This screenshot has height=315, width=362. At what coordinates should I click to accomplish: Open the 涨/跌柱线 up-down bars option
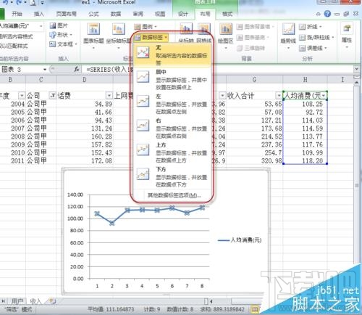316,38
